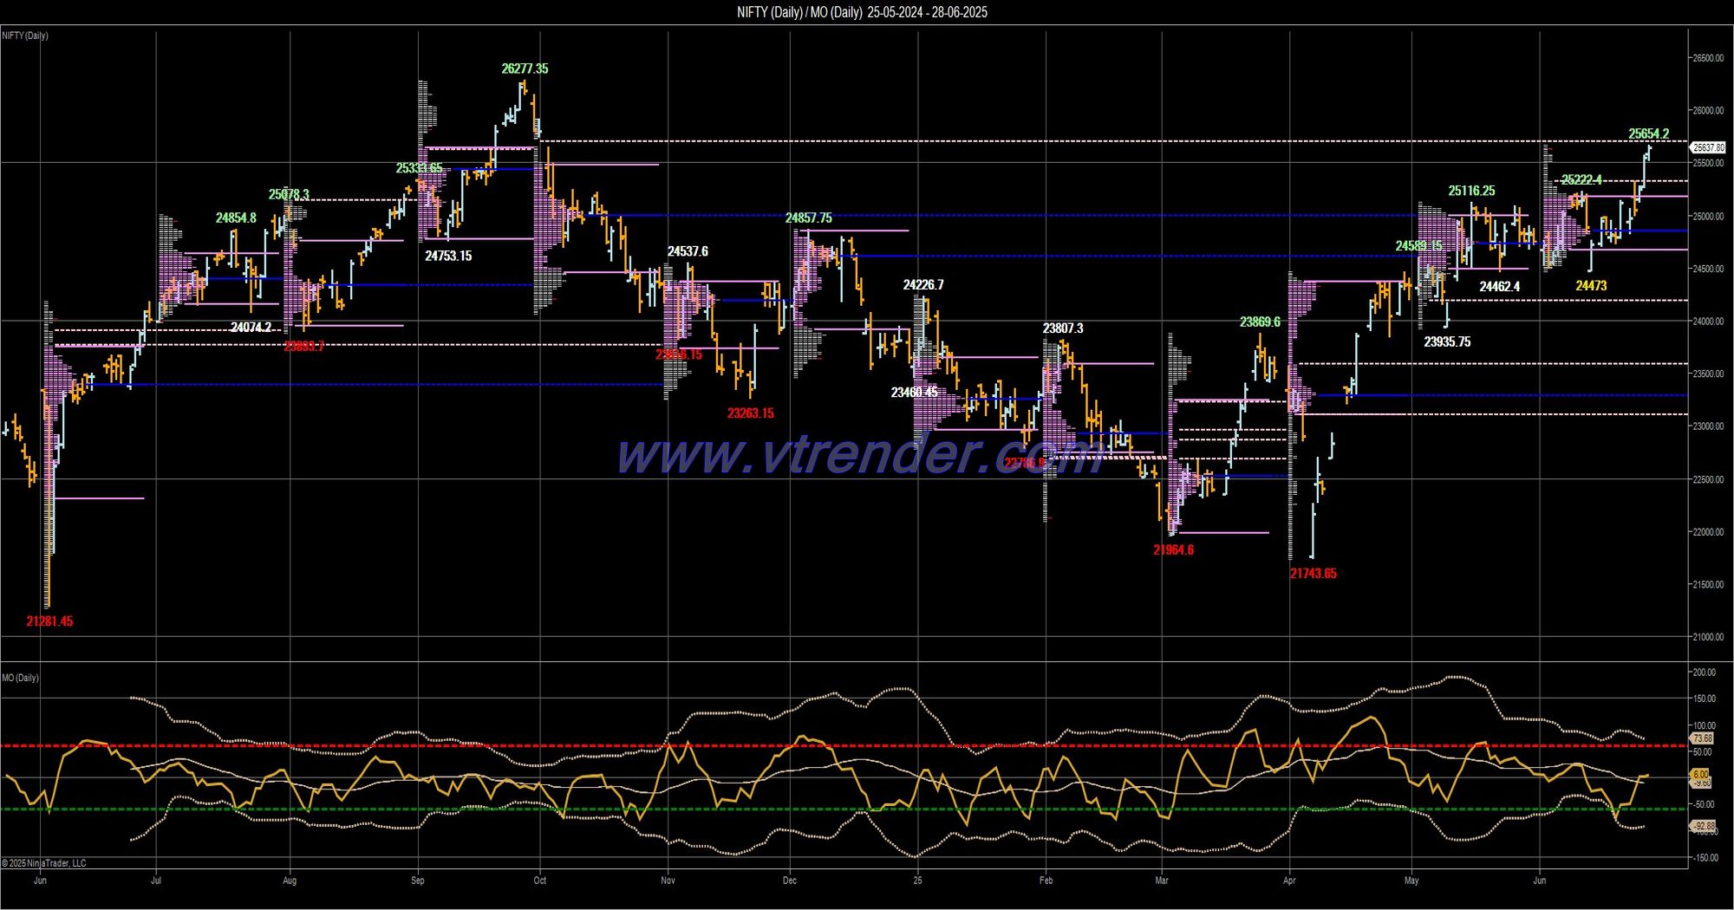Click the 23869.6 high label
Screen dimensions: 1734x910
point(1260,322)
